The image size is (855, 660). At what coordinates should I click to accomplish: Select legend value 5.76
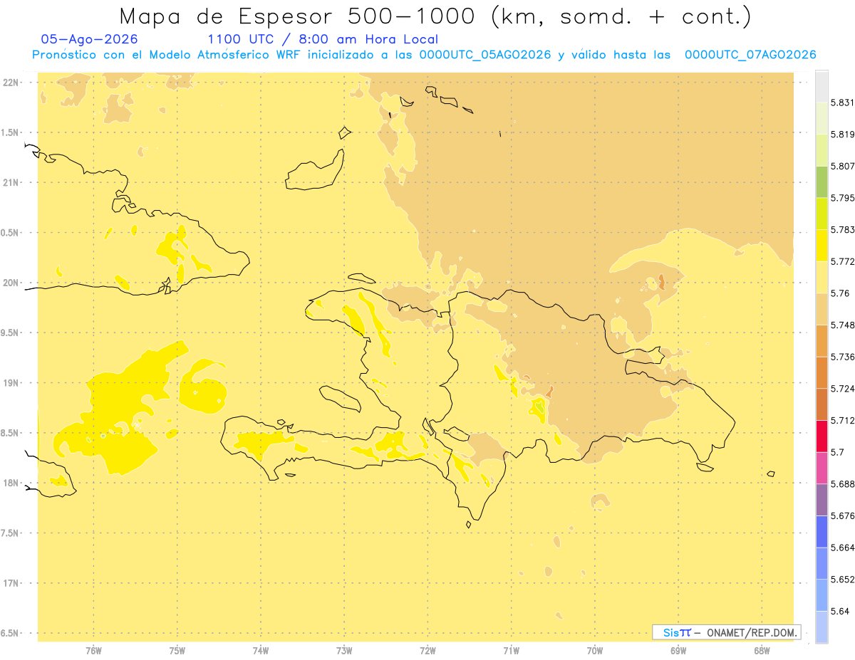point(840,293)
